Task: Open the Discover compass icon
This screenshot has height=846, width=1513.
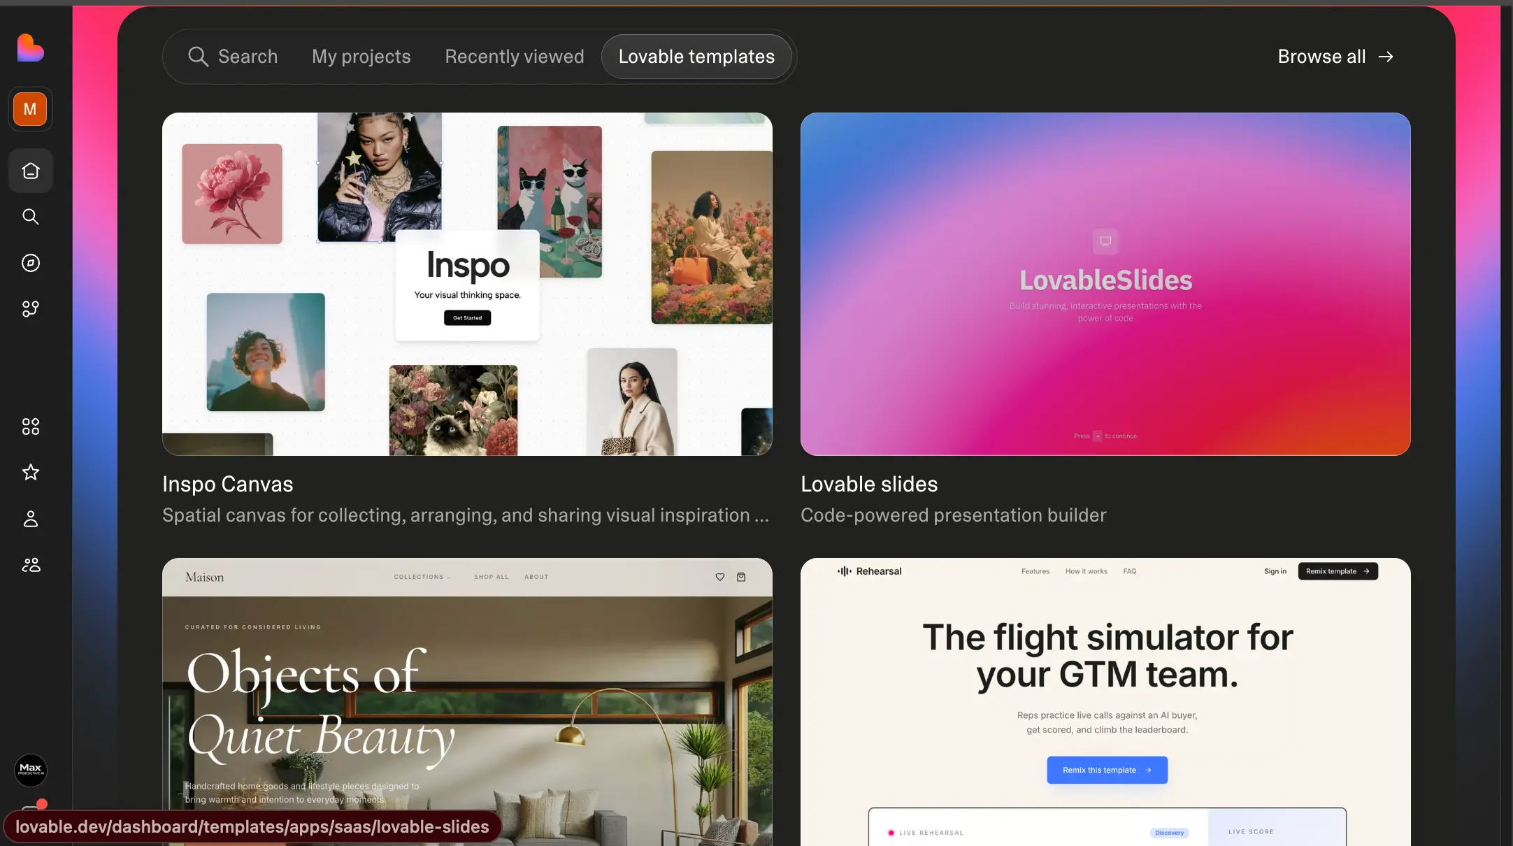Action: click(x=31, y=263)
